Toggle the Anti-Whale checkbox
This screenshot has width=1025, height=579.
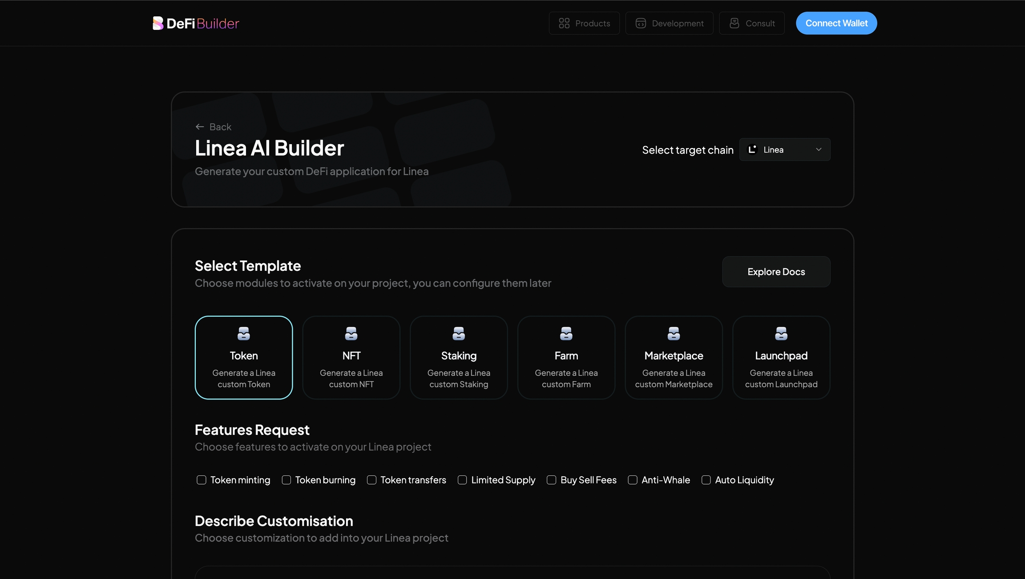[633, 480]
